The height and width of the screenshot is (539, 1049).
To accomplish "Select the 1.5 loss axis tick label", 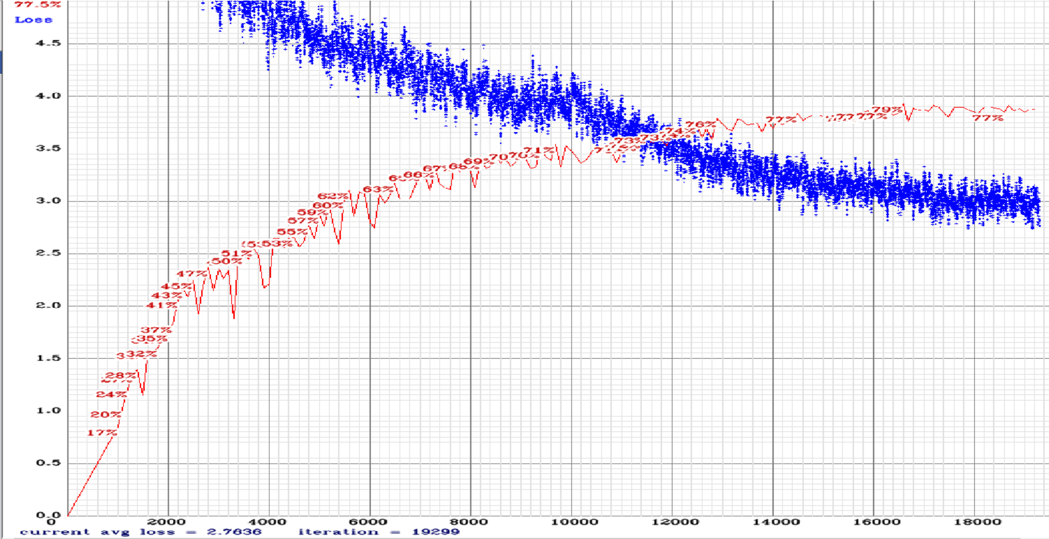I will point(49,358).
